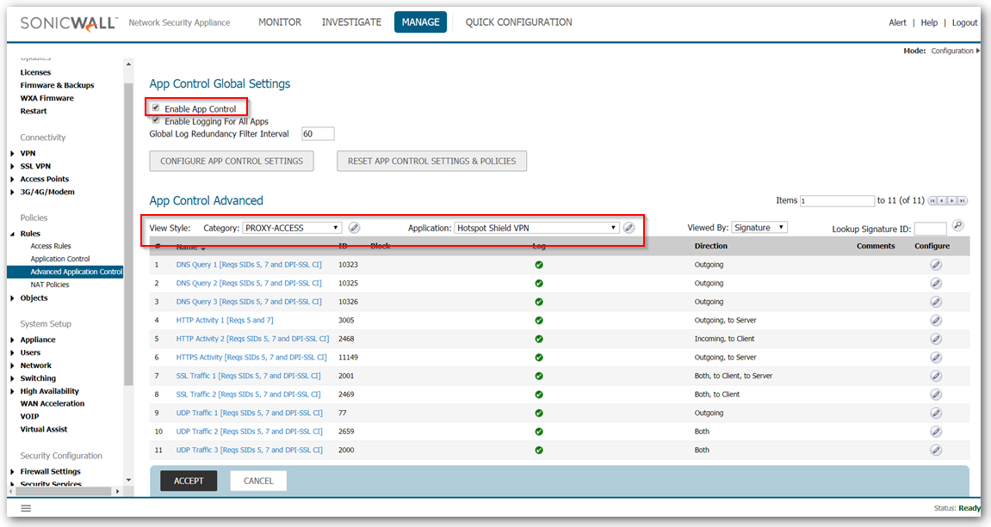The image size is (991, 527).
Task: Expand the Access Points sidebar section
Action: pyautogui.click(x=13, y=179)
